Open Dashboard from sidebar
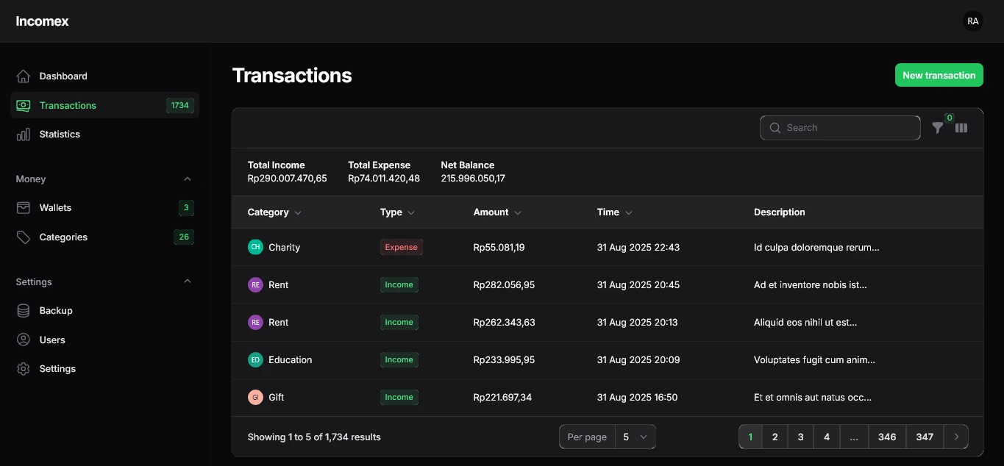Viewport: 1004px width, 466px height. pyautogui.click(x=104, y=76)
